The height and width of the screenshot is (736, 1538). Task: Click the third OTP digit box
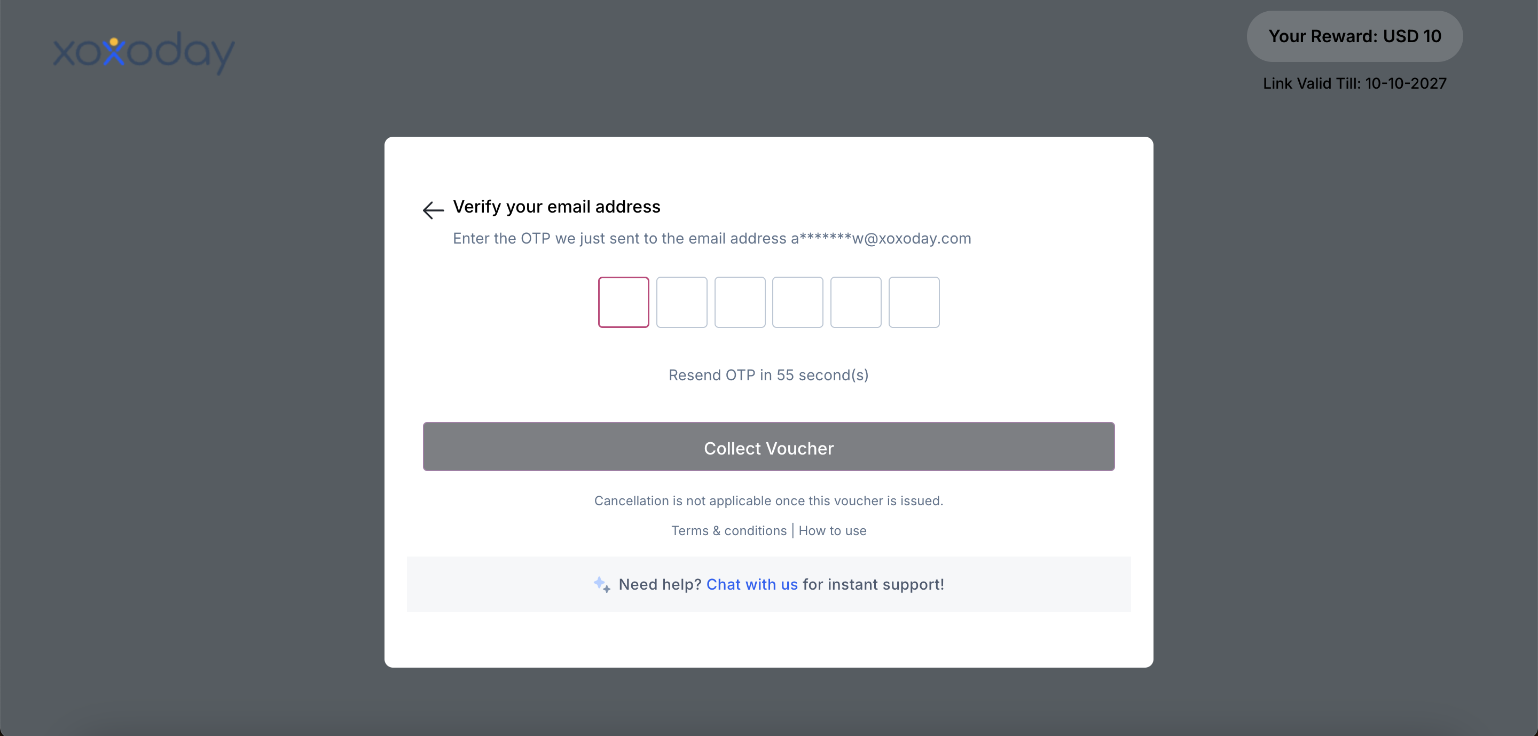click(x=740, y=302)
